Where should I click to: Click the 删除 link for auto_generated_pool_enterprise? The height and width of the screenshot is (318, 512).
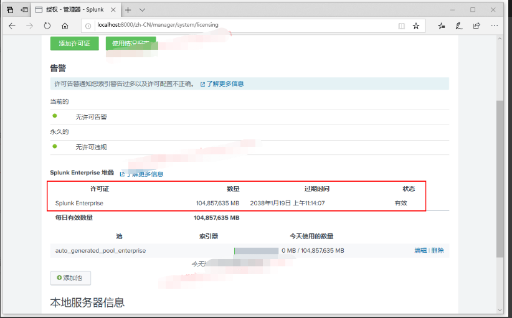437,251
